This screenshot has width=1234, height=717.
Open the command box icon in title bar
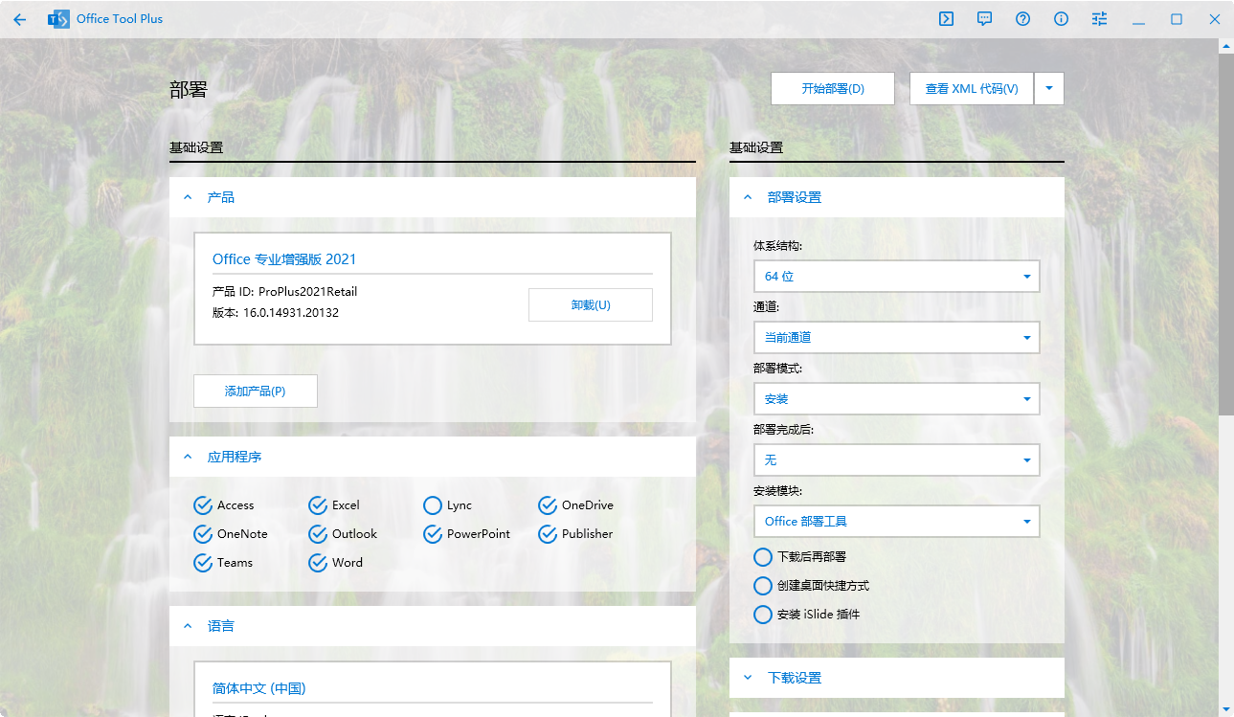(946, 19)
